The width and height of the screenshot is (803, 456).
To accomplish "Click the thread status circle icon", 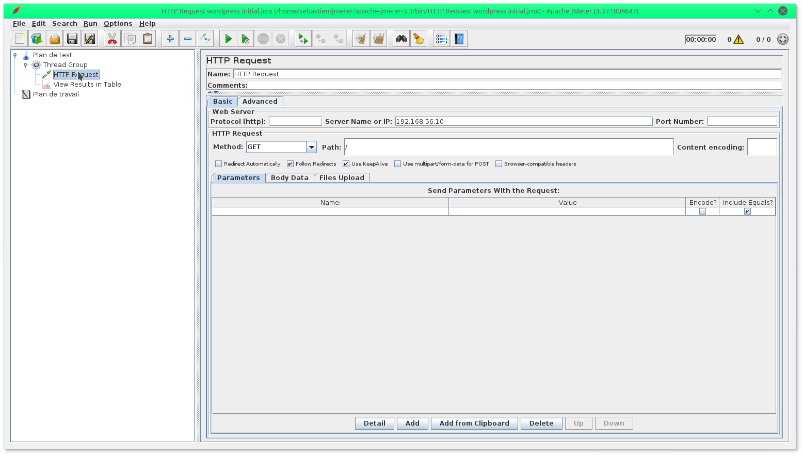I will pyautogui.click(x=783, y=39).
